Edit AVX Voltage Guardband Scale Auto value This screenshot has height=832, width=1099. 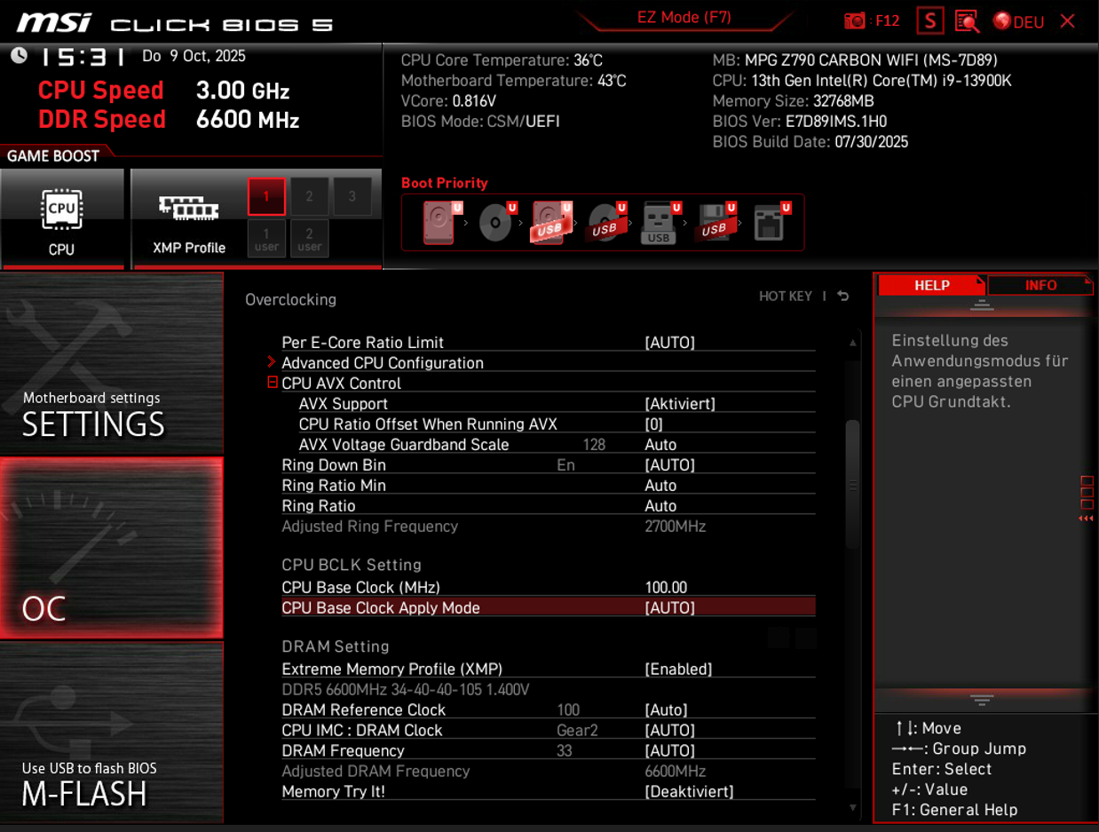660,445
